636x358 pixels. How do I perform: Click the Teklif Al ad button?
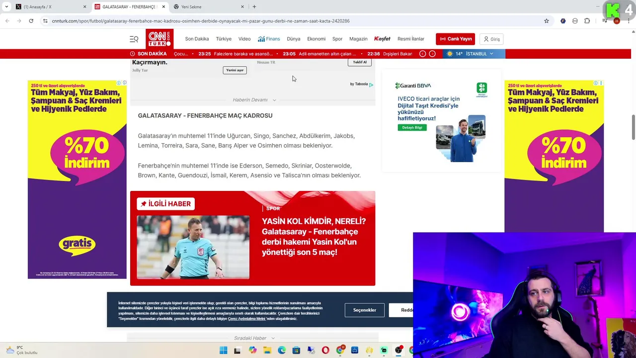click(x=360, y=62)
